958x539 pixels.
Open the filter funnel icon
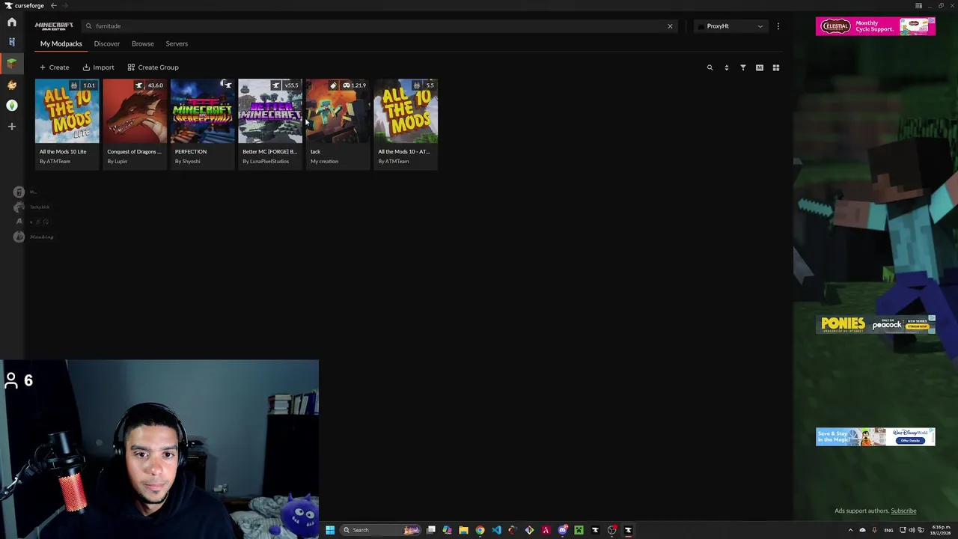pyautogui.click(x=742, y=67)
